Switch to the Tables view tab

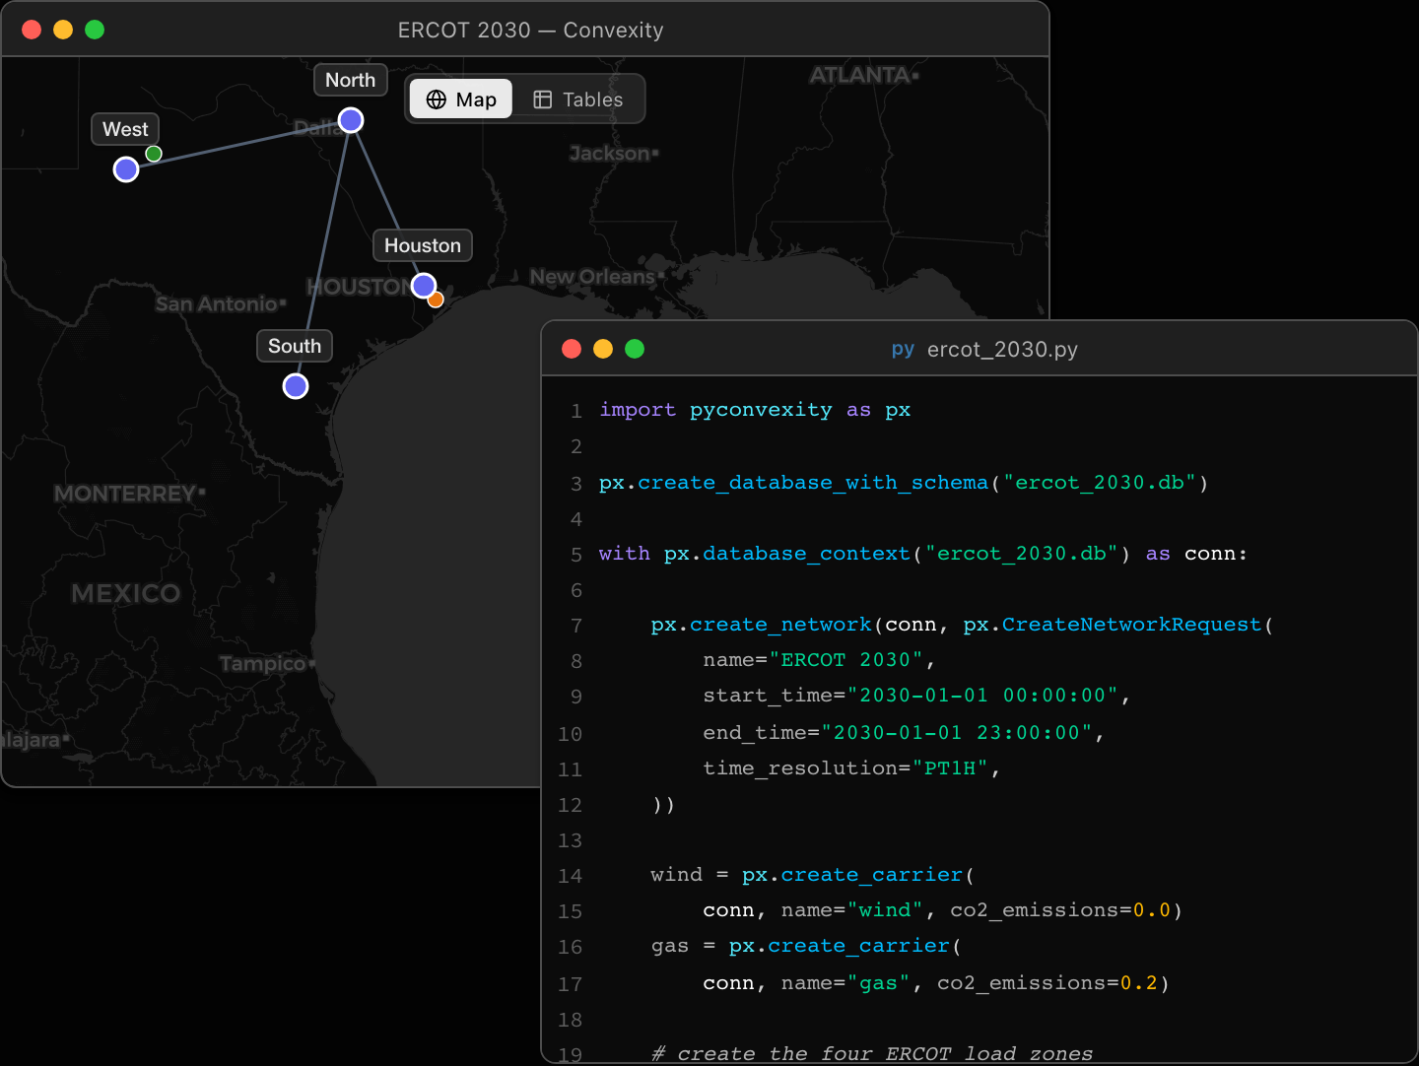tap(578, 100)
